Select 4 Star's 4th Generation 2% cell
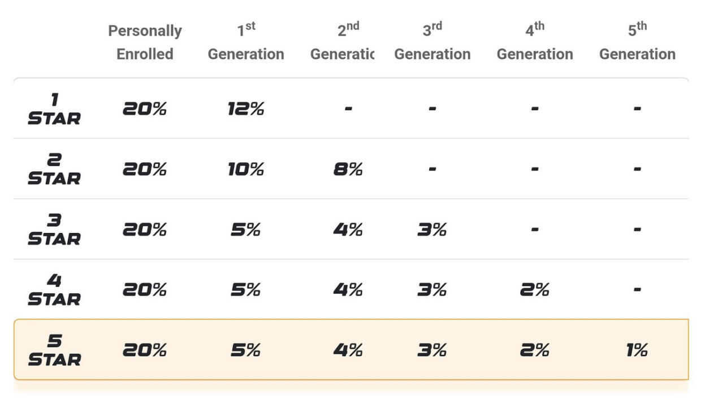Screen dimensions: 705x407 click(535, 290)
